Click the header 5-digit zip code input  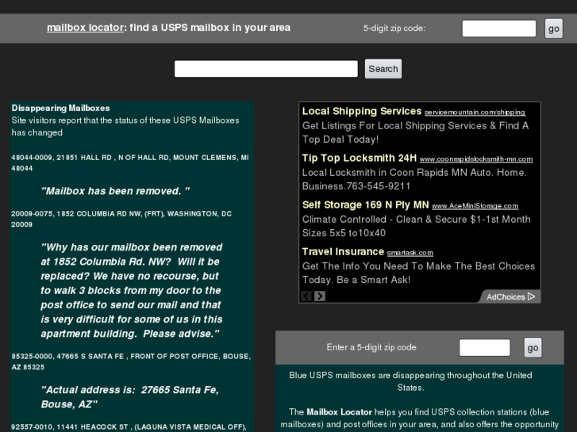coord(498,29)
